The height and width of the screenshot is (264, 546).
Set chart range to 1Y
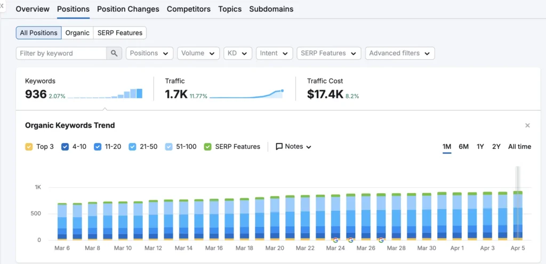480,146
